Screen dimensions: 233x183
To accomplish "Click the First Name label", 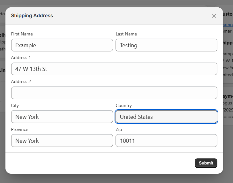I will 22,34.
